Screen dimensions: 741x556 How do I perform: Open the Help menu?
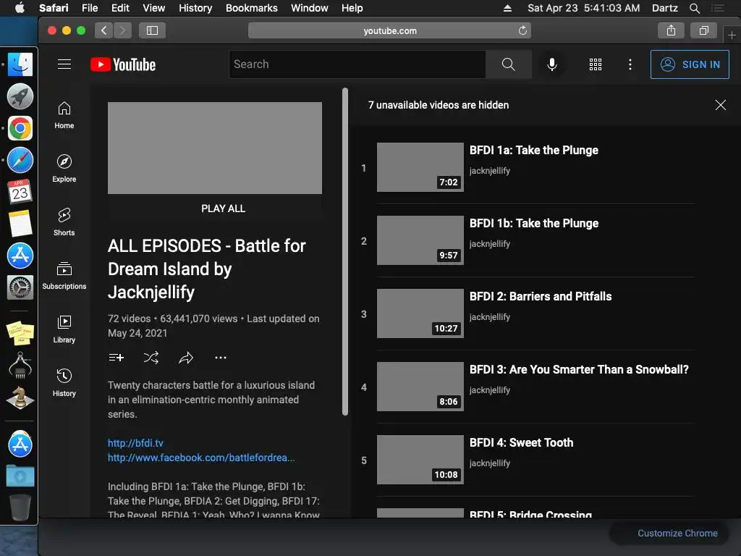click(352, 8)
